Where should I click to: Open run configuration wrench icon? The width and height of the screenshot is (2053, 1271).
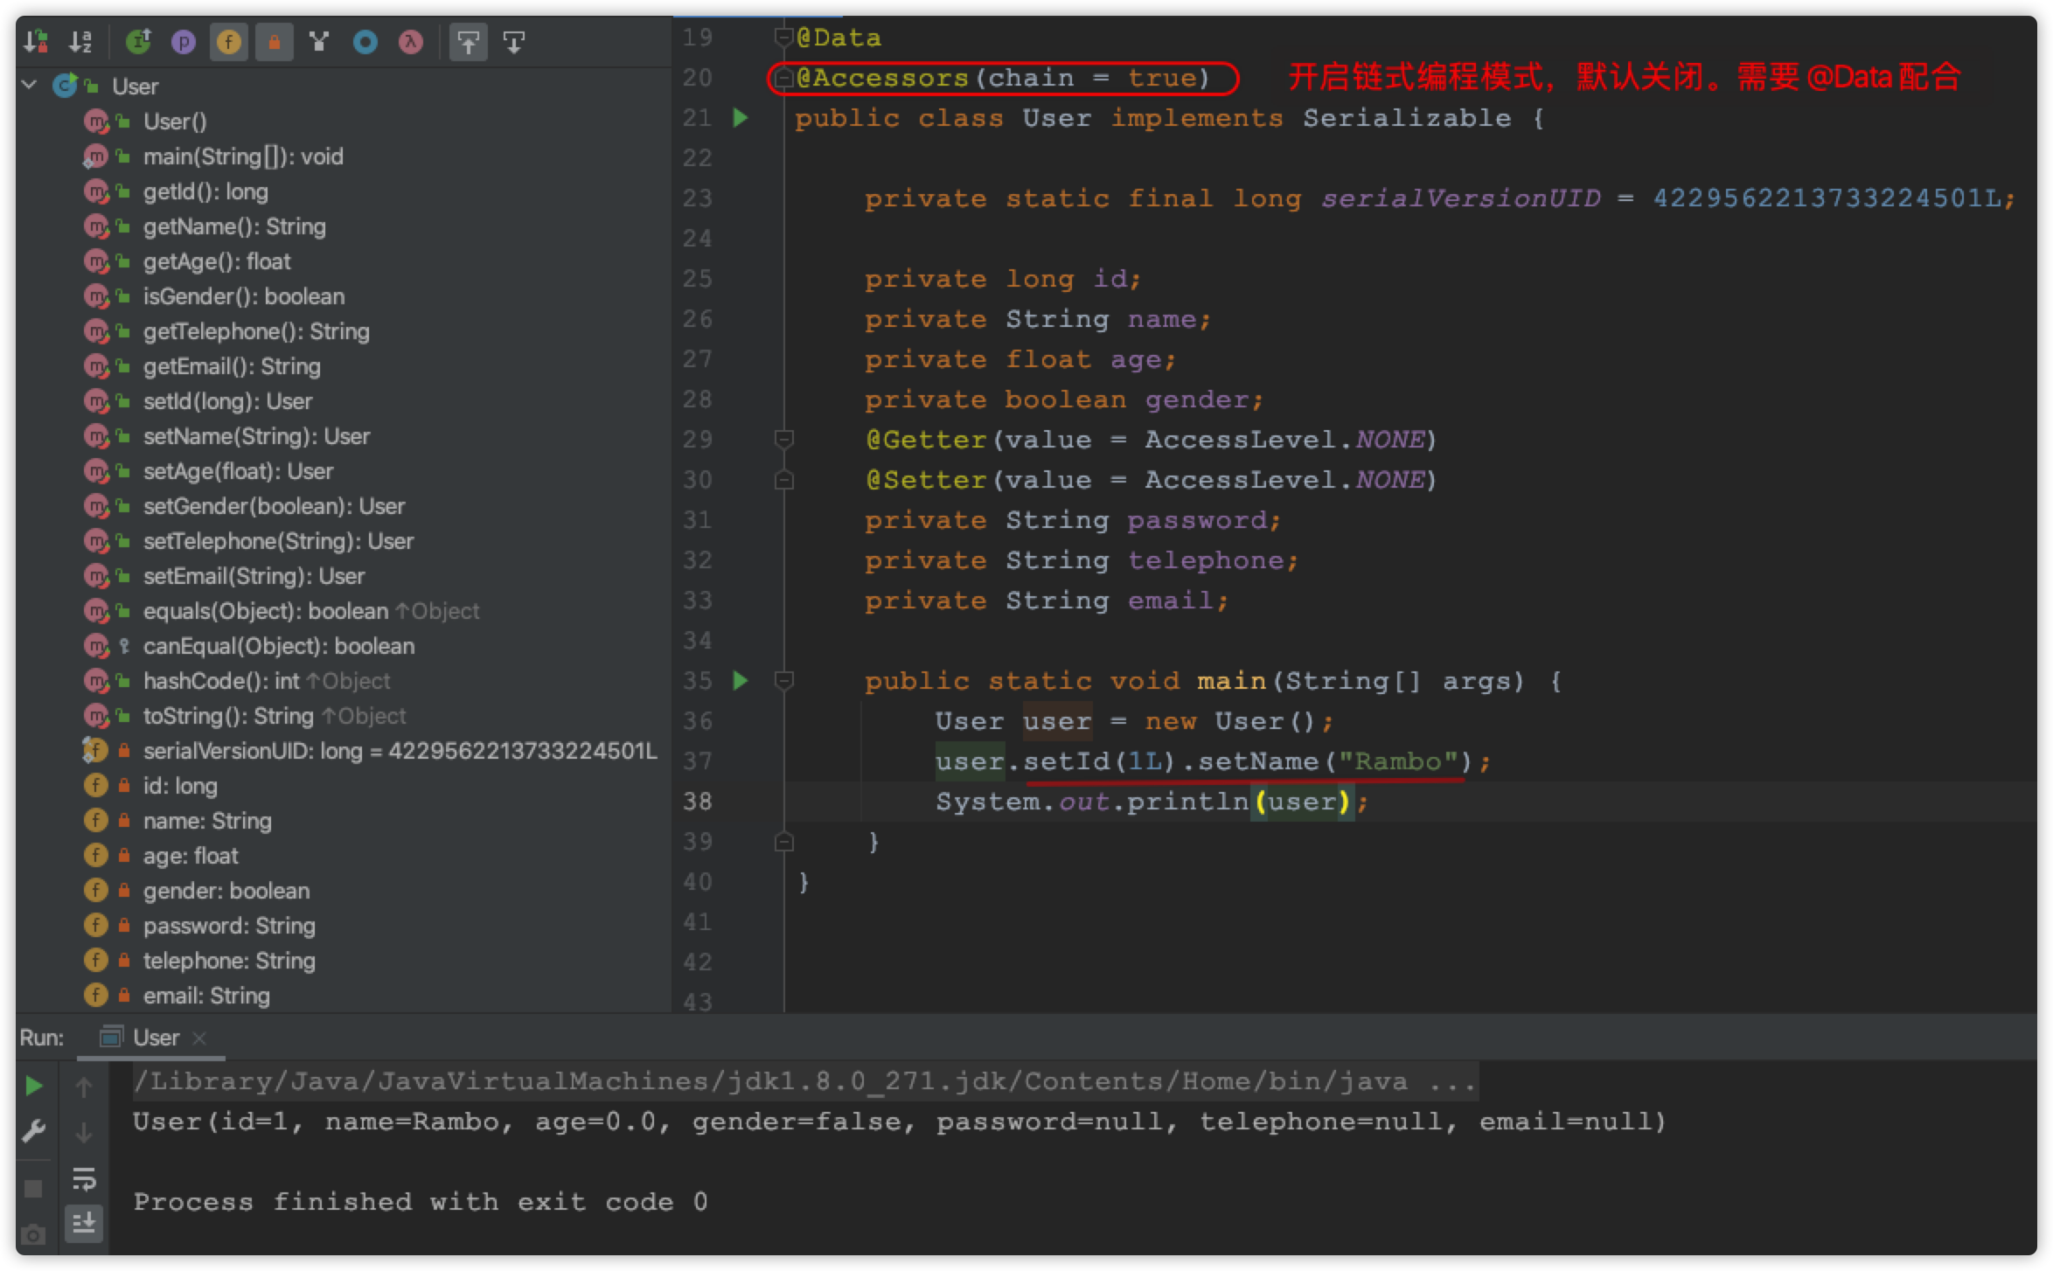click(x=34, y=1132)
